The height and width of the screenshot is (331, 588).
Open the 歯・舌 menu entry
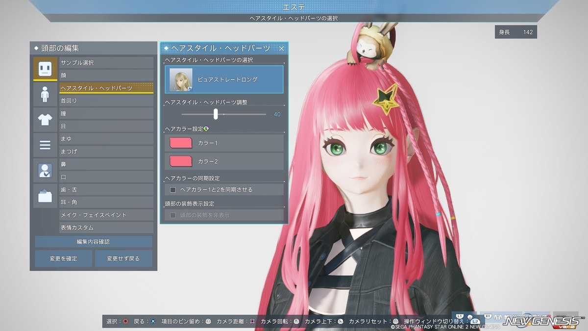click(106, 189)
